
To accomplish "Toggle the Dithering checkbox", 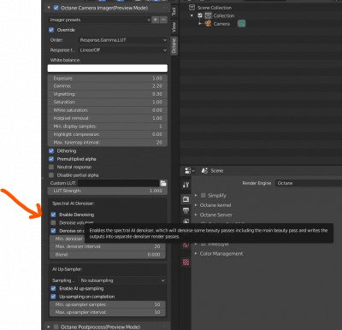I will (x=51, y=150).
